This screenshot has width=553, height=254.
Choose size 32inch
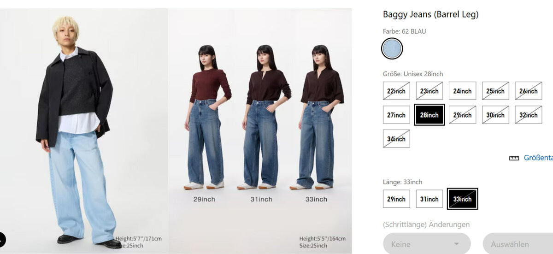pyautogui.click(x=529, y=115)
